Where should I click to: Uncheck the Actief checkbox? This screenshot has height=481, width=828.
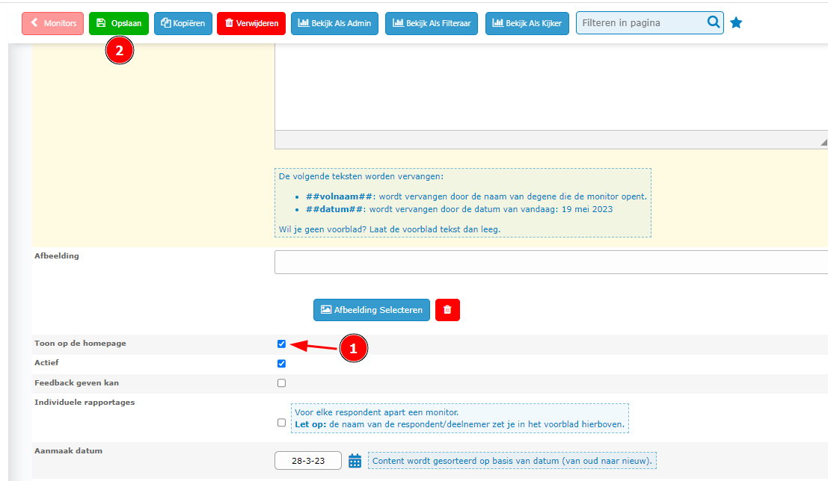click(281, 364)
